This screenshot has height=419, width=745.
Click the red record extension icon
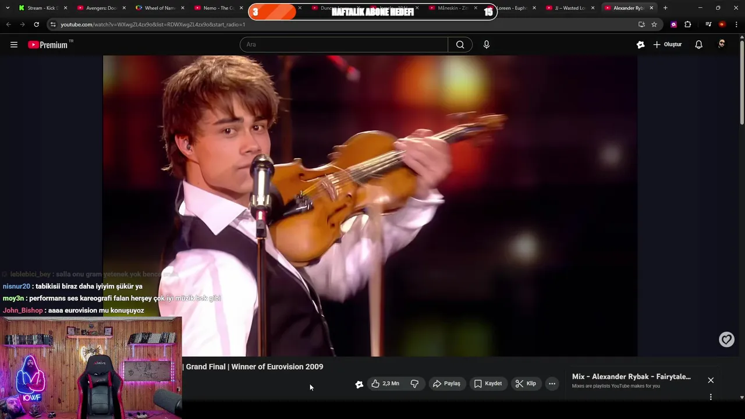722,24
